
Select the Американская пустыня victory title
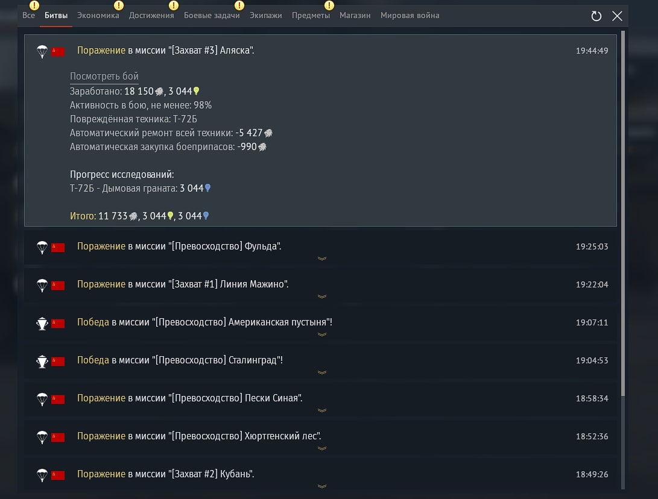coord(205,322)
